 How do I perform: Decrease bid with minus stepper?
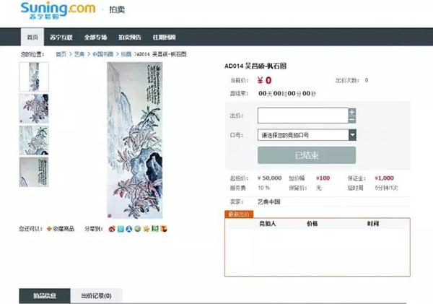pos(352,120)
